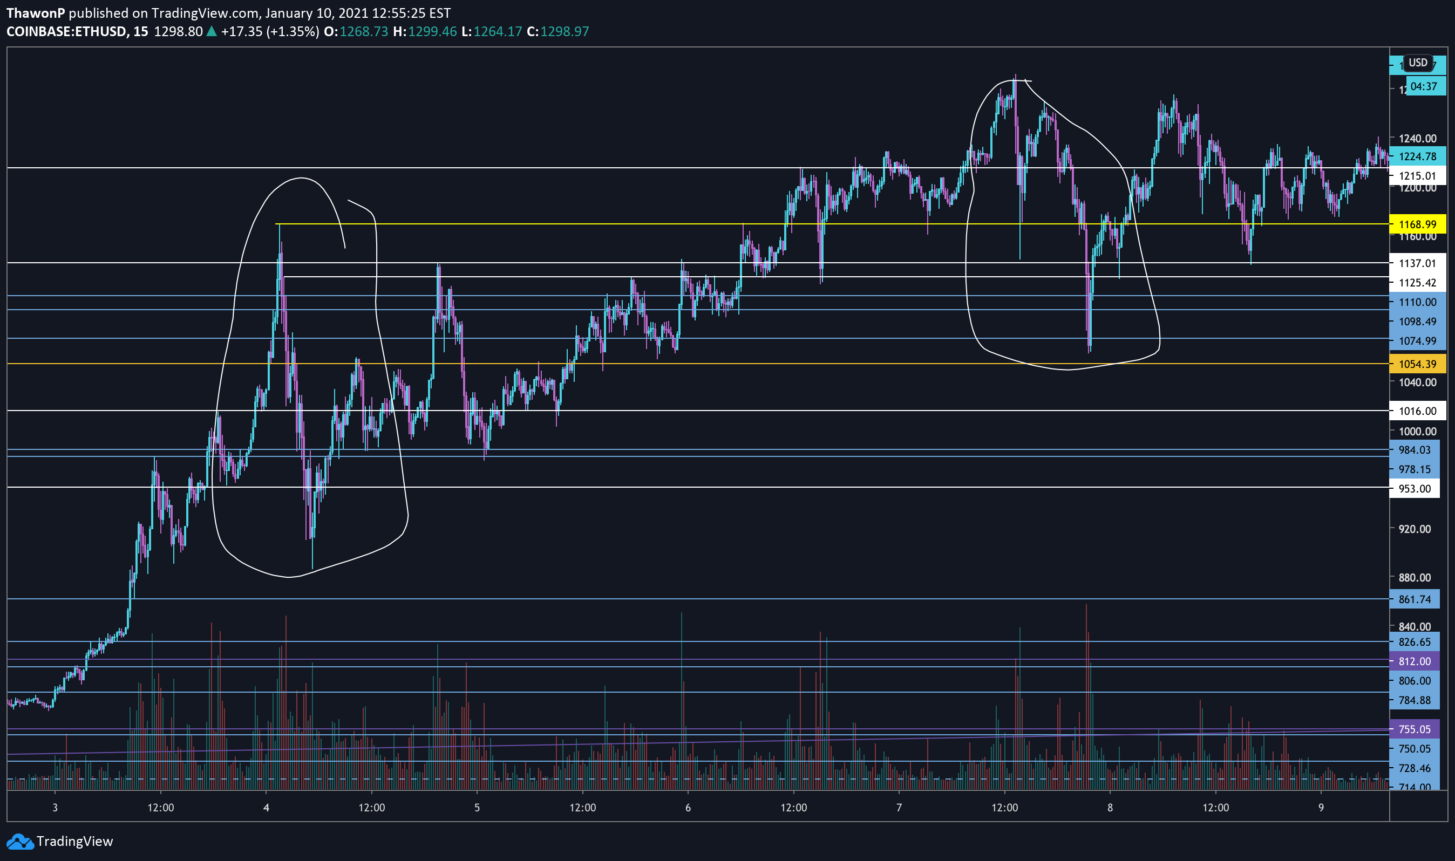Click the ThawonP author name
This screenshot has height=861, width=1455.
tap(36, 13)
